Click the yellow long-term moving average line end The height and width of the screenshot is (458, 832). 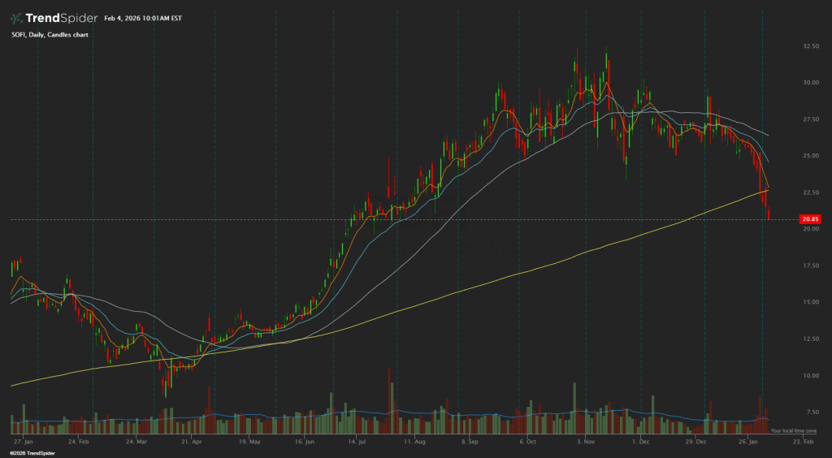(768, 190)
